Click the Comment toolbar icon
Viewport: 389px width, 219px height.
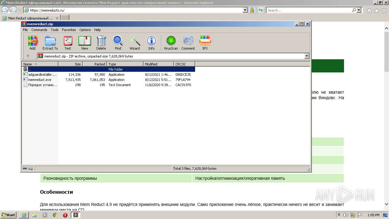[x=188, y=43]
